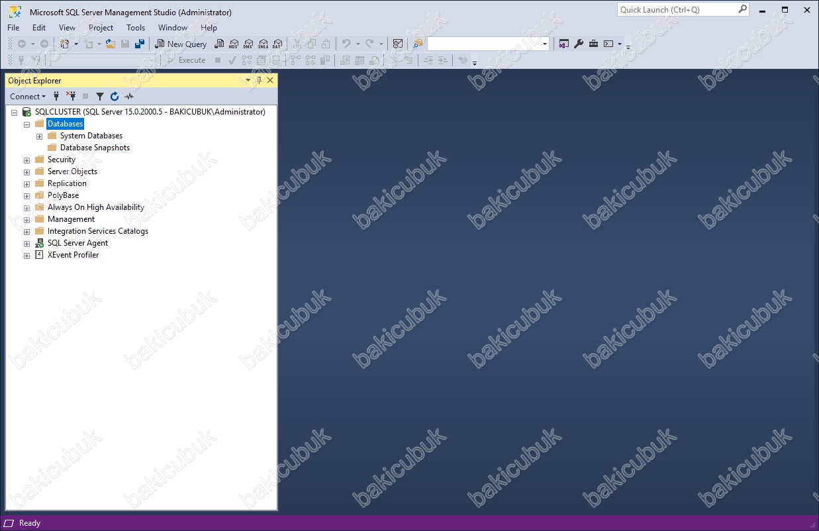The height and width of the screenshot is (531, 819).
Task: Click the Find in Files icon
Action: tap(418, 44)
